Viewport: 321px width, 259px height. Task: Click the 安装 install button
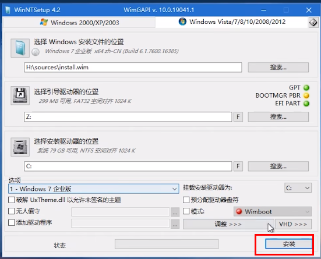[x=288, y=244]
